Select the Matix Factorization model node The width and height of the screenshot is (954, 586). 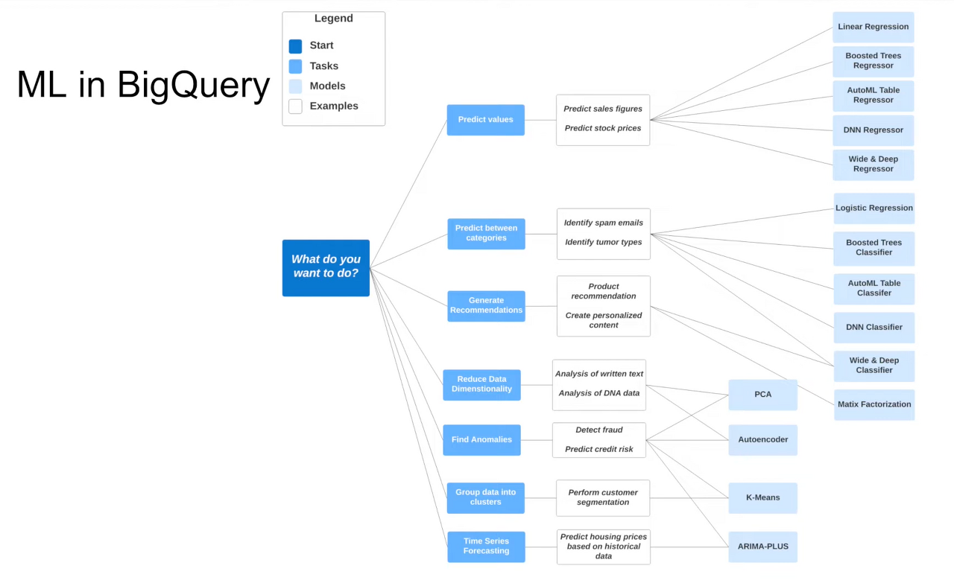[874, 405]
